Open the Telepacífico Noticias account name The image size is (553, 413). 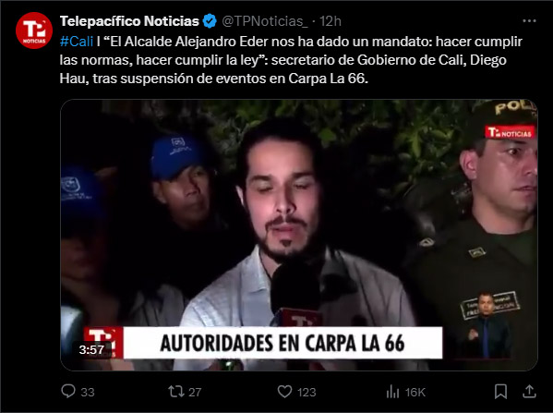[129, 21]
